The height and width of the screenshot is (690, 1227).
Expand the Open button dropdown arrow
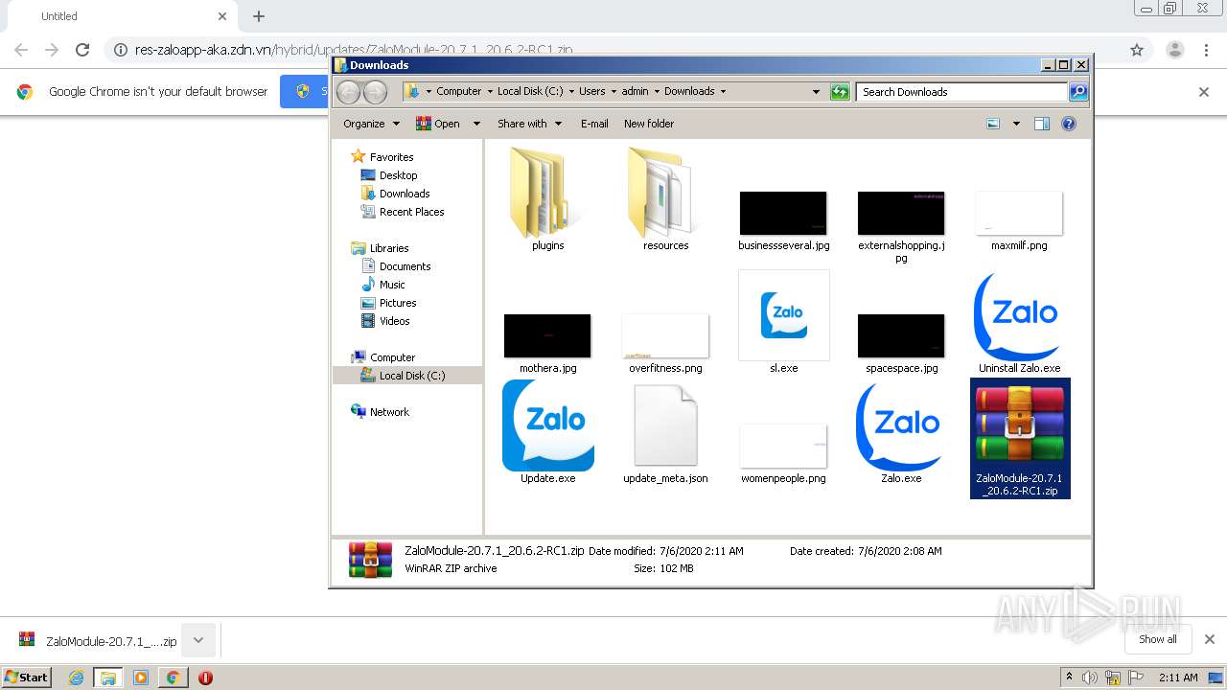(x=476, y=124)
